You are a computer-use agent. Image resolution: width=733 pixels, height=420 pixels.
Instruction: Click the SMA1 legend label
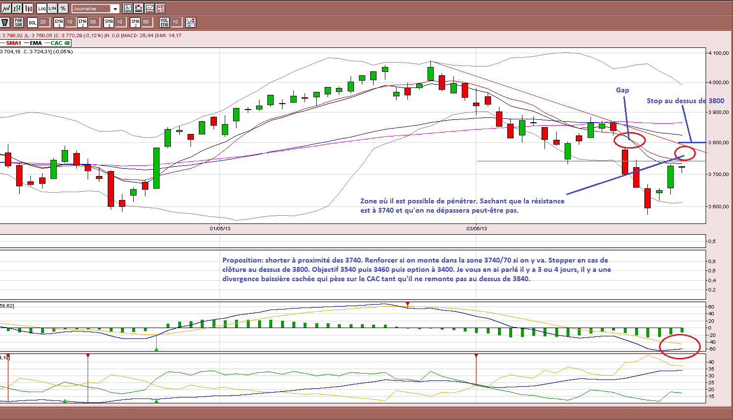point(14,43)
